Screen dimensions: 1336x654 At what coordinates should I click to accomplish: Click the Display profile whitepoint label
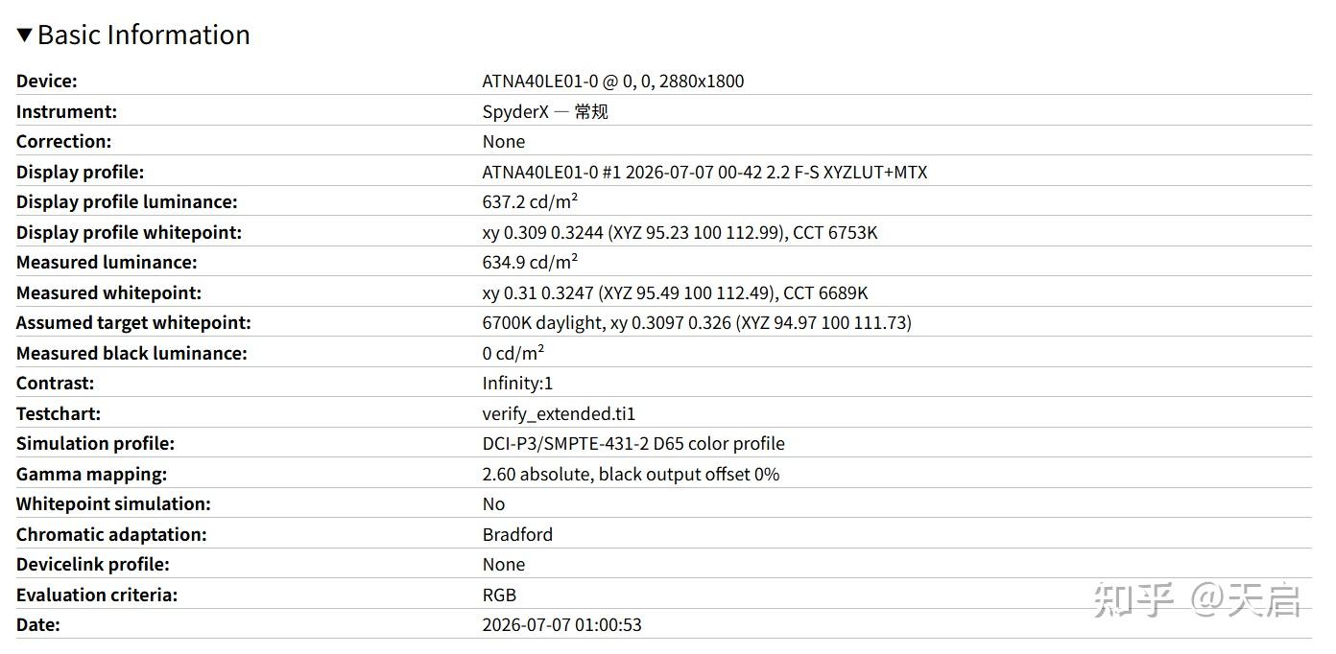(x=129, y=233)
